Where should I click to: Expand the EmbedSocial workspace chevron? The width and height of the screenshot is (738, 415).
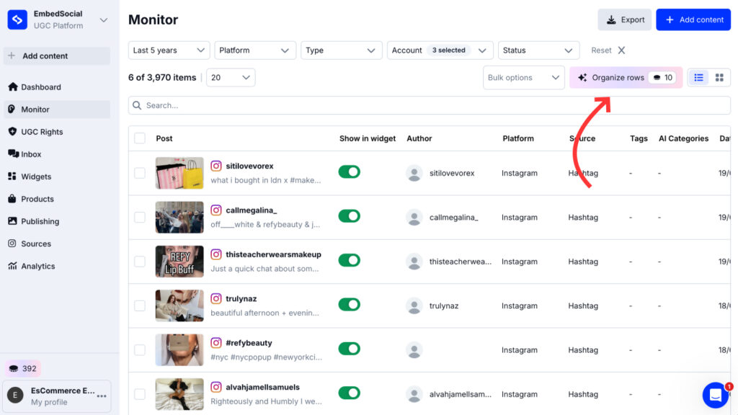(104, 20)
